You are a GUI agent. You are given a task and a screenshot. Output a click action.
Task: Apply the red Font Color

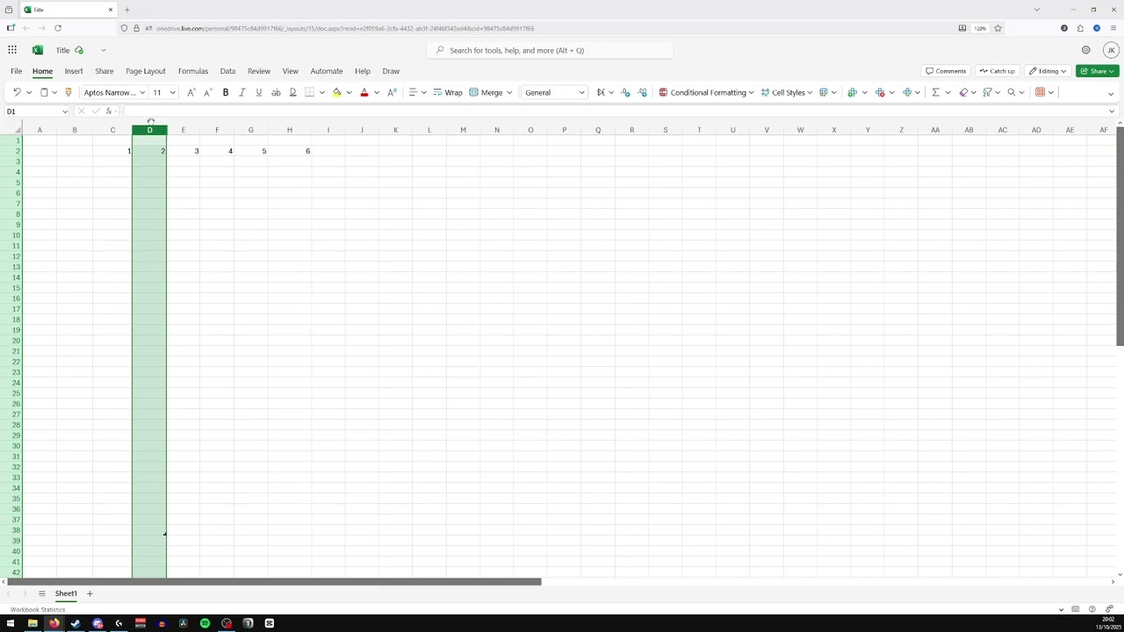pos(364,92)
